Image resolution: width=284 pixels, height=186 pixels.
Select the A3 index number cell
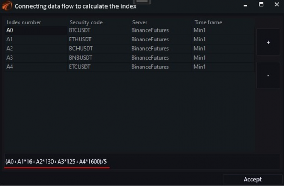pyautogui.click(x=36, y=58)
